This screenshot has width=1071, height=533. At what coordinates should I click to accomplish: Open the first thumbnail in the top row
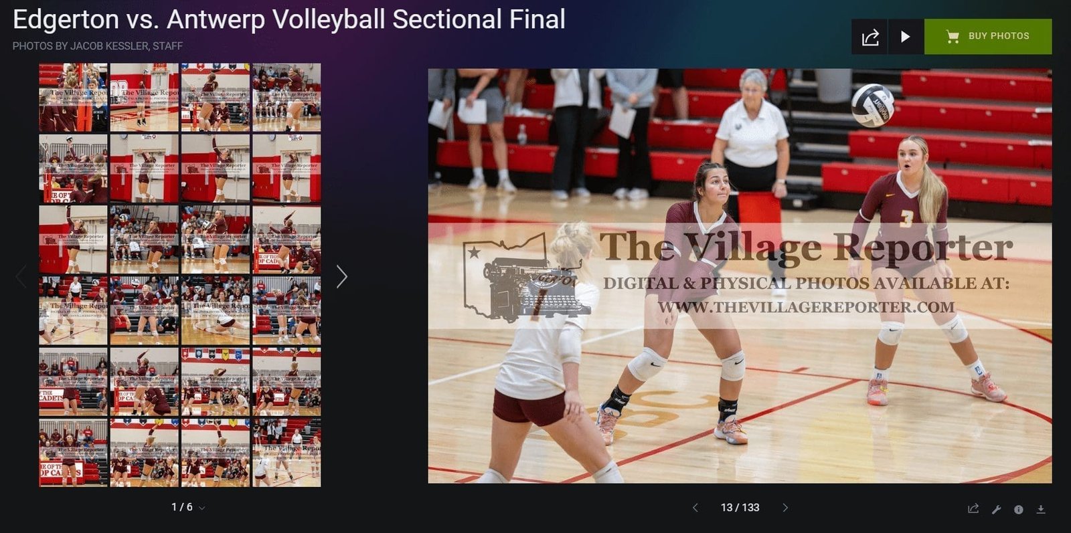coord(73,97)
